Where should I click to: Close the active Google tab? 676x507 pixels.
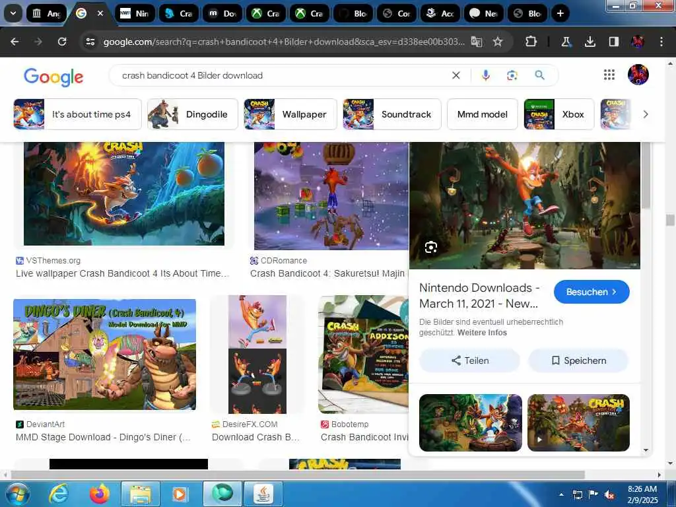[x=100, y=13]
